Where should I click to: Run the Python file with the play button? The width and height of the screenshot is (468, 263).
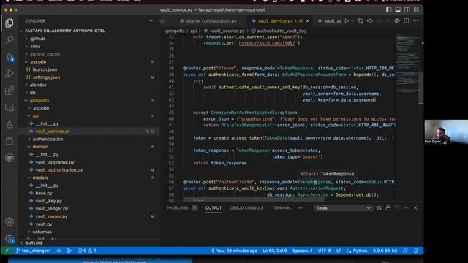point(347,21)
